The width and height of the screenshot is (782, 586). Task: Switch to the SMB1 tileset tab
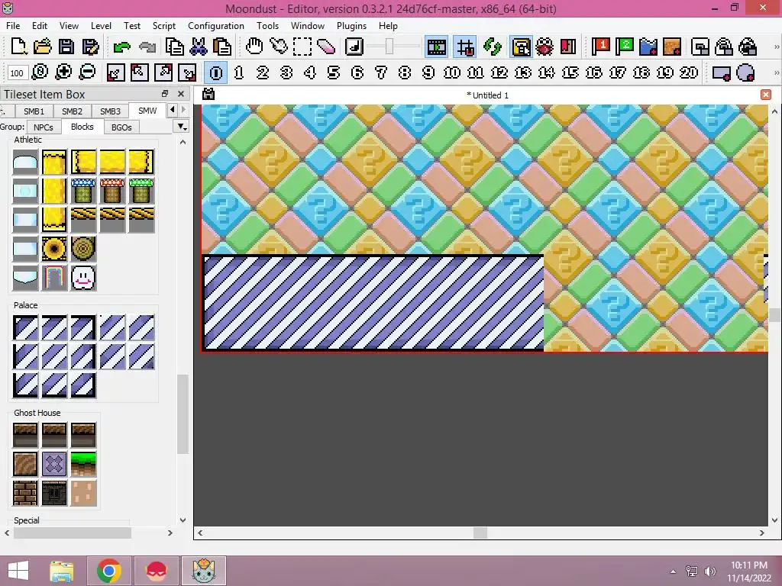(34, 111)
